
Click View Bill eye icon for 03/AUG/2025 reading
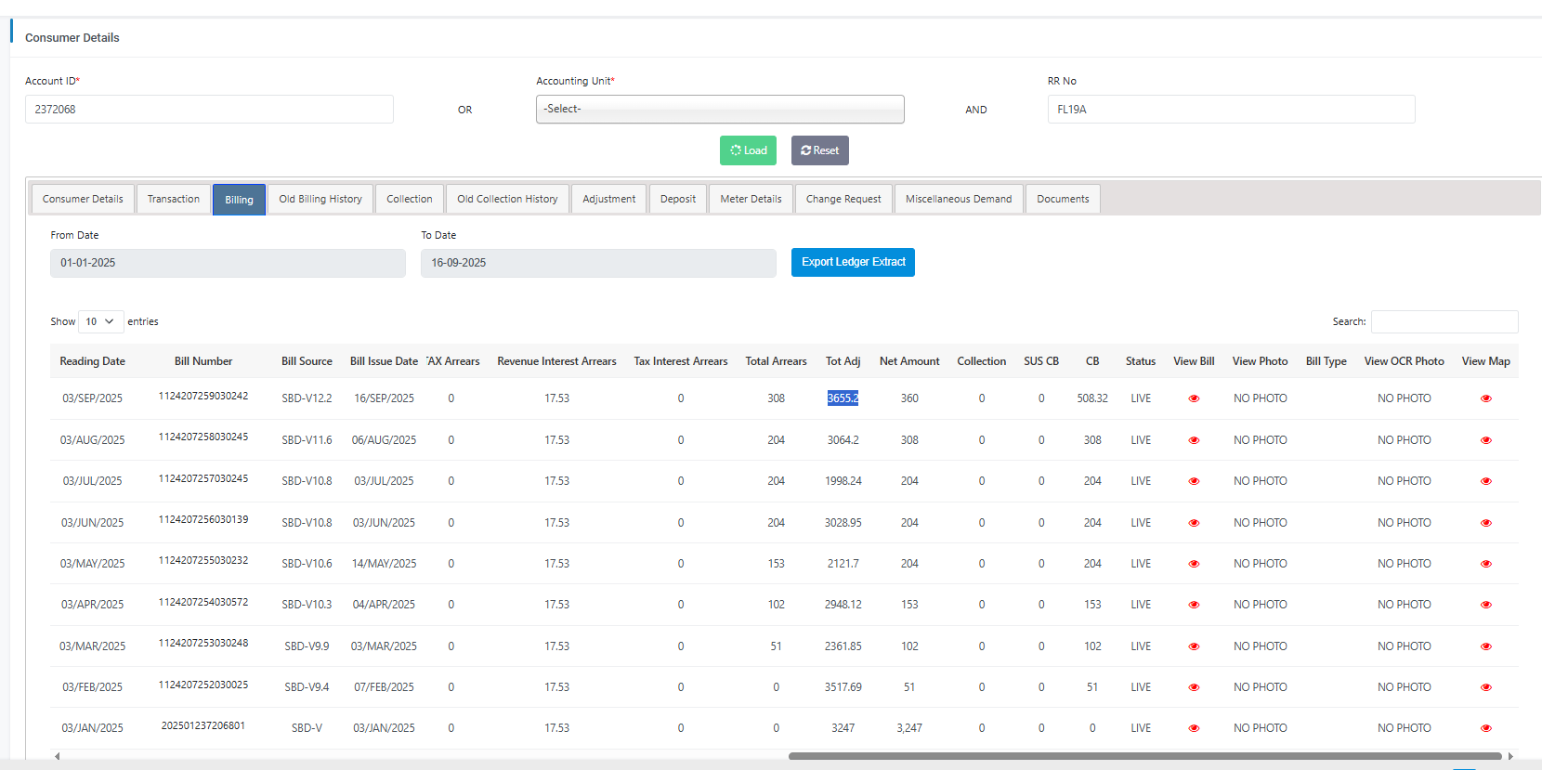coord(1194,440)
